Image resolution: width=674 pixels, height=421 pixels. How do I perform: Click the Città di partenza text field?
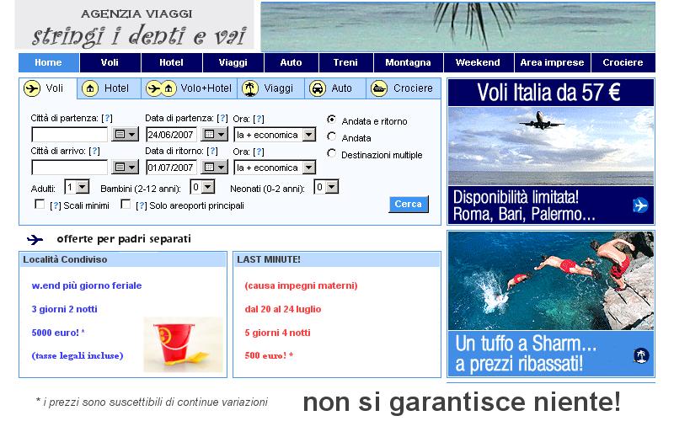point(70,135)
